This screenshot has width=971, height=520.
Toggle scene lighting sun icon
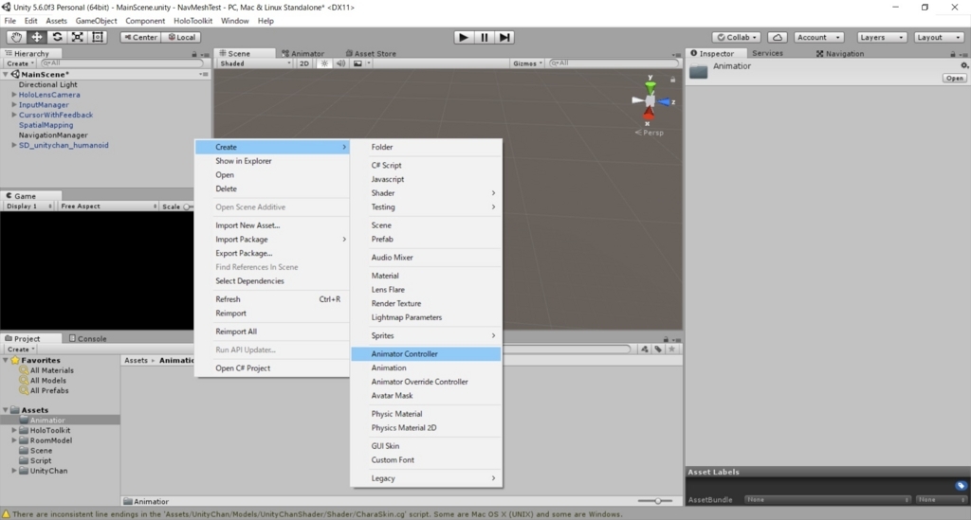[324, 63]
